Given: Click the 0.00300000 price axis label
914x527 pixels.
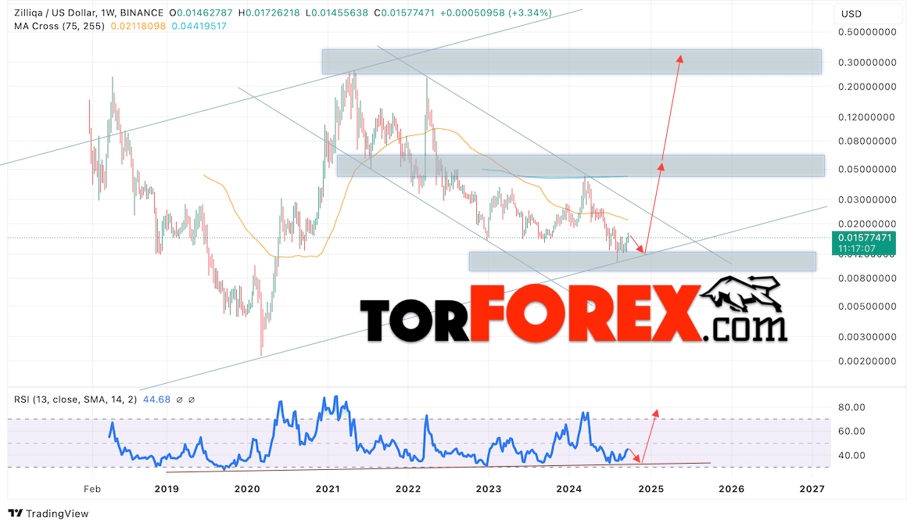Looking at the screenshot, I should point(867,337).
